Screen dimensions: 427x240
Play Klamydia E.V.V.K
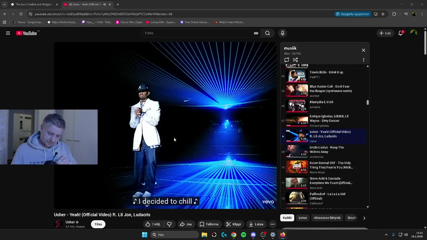point(324,106)
